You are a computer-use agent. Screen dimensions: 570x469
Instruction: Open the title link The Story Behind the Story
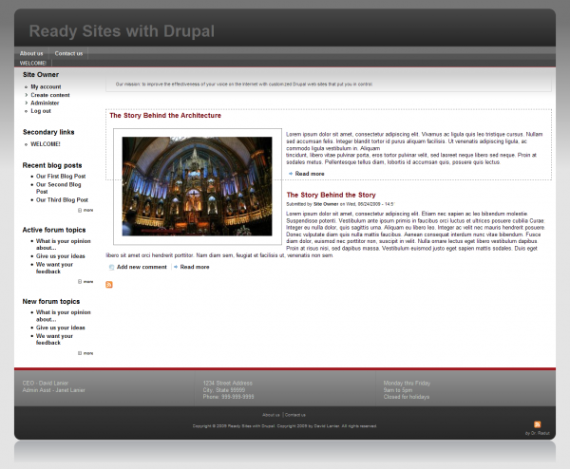coord(331,195)
